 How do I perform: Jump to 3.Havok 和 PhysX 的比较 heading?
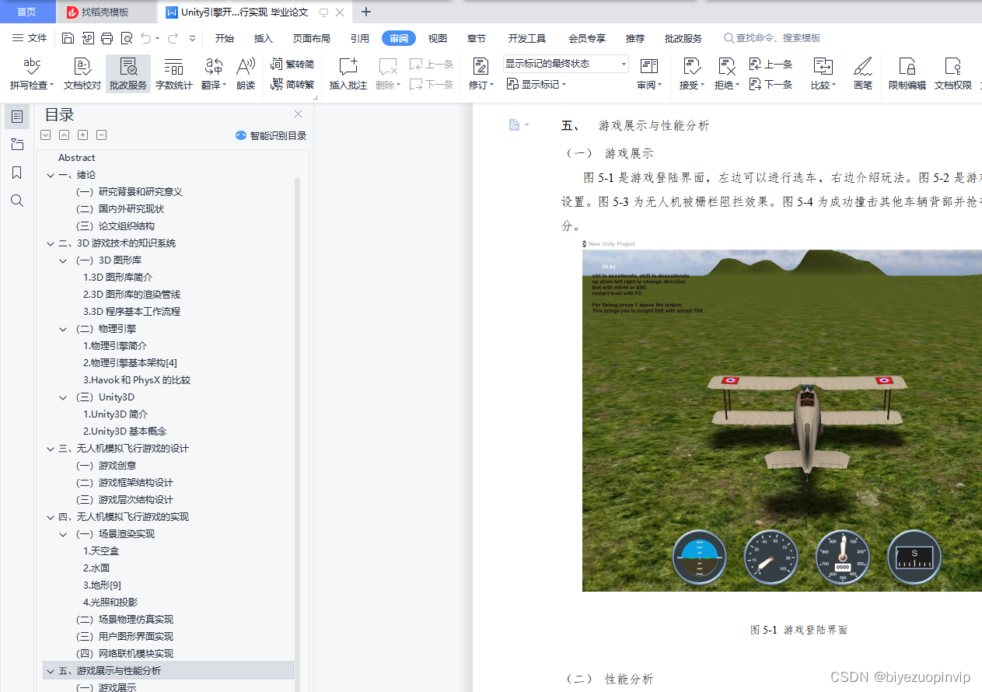(x=137, y=380)
